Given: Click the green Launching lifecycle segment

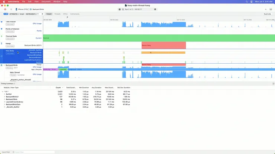Looking at the screenshot, I should [x=63, y=69].
